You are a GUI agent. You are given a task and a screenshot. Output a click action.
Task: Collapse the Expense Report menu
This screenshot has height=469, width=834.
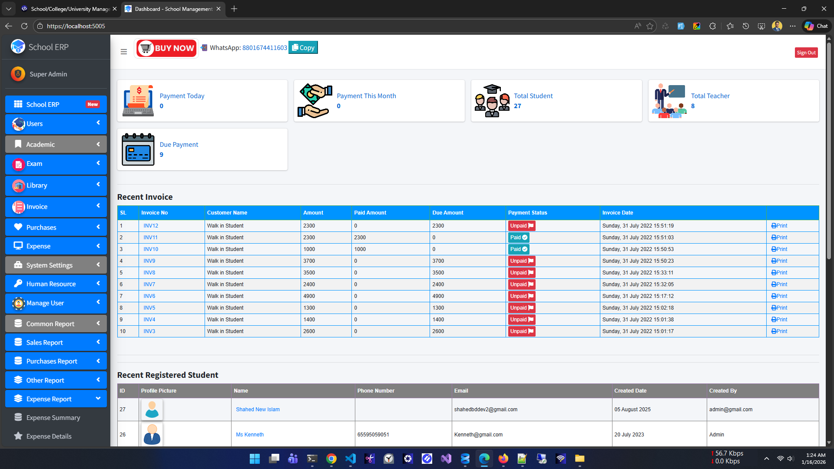click(x=56, y=399)
